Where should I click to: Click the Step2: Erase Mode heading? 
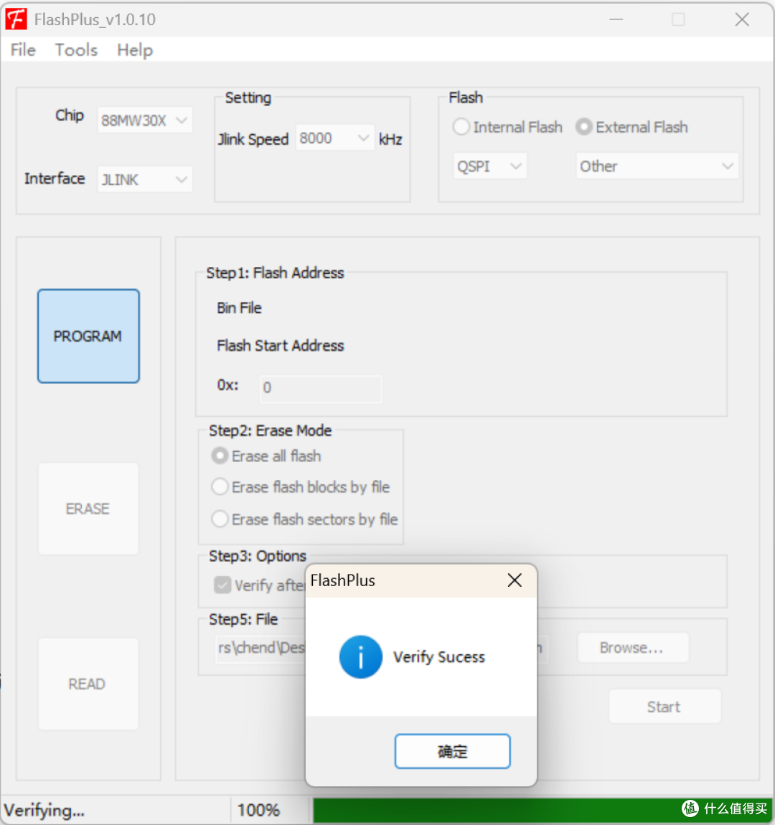[x=270, y=430]
